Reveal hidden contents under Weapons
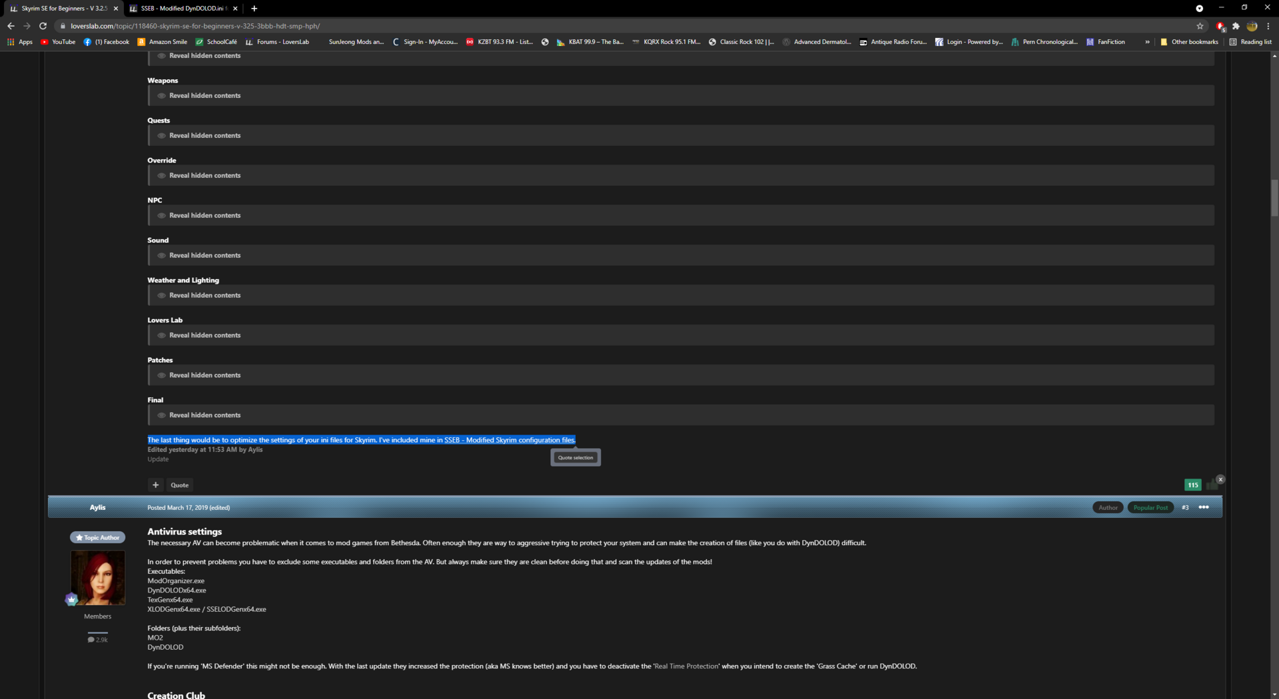Viewport: 1279px width, 699px height. pyautogui.click(x=681, y=96)
